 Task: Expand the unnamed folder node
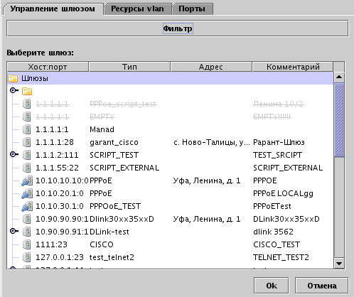click(x=14, y=90)
